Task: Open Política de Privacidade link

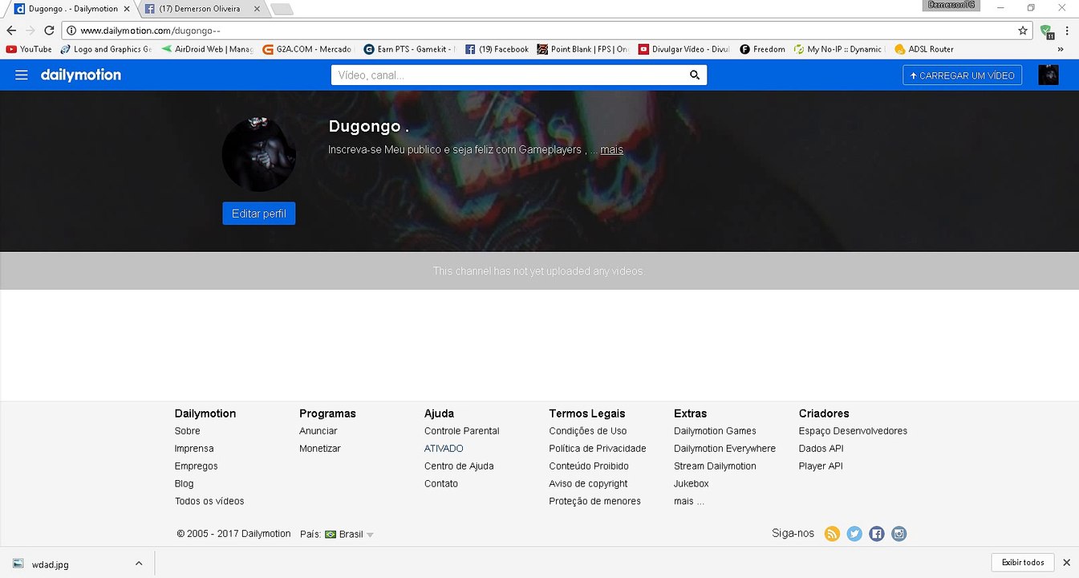Action: point(598,449)
